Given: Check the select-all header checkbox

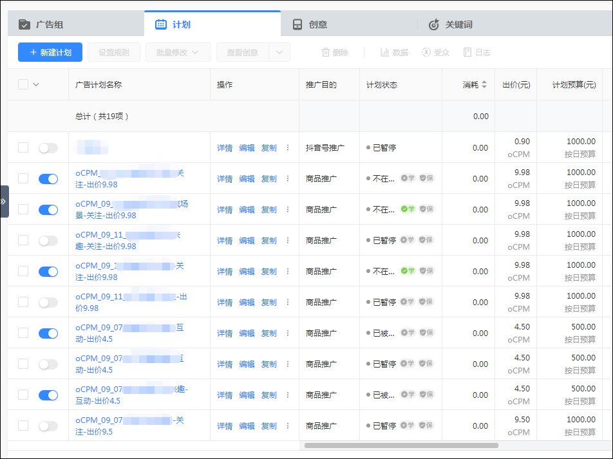Looking at the screenshot, I should pyautogui.click(x=23, y=84).
